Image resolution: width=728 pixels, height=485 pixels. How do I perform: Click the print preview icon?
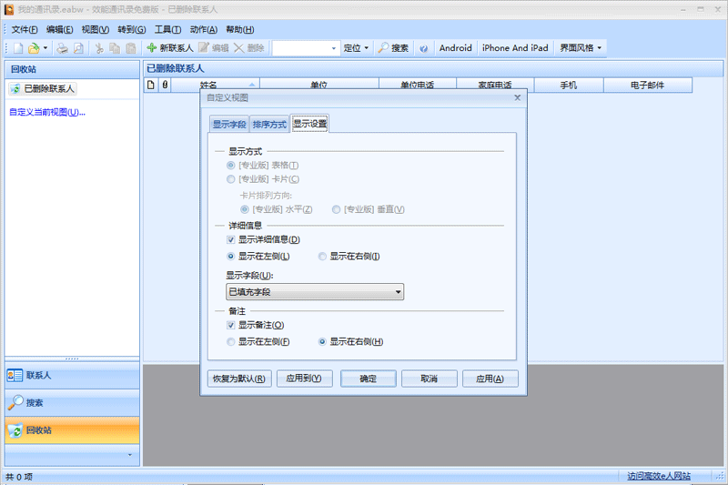(79, 48)
